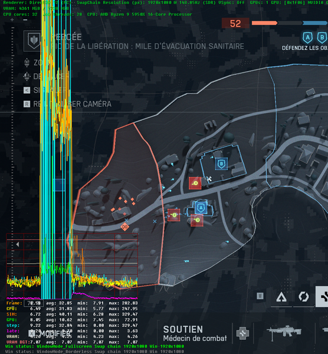Screen dimensions: 328x354
Task: Click the mouse scroll icon beside zoom hint
Action: 27,63
